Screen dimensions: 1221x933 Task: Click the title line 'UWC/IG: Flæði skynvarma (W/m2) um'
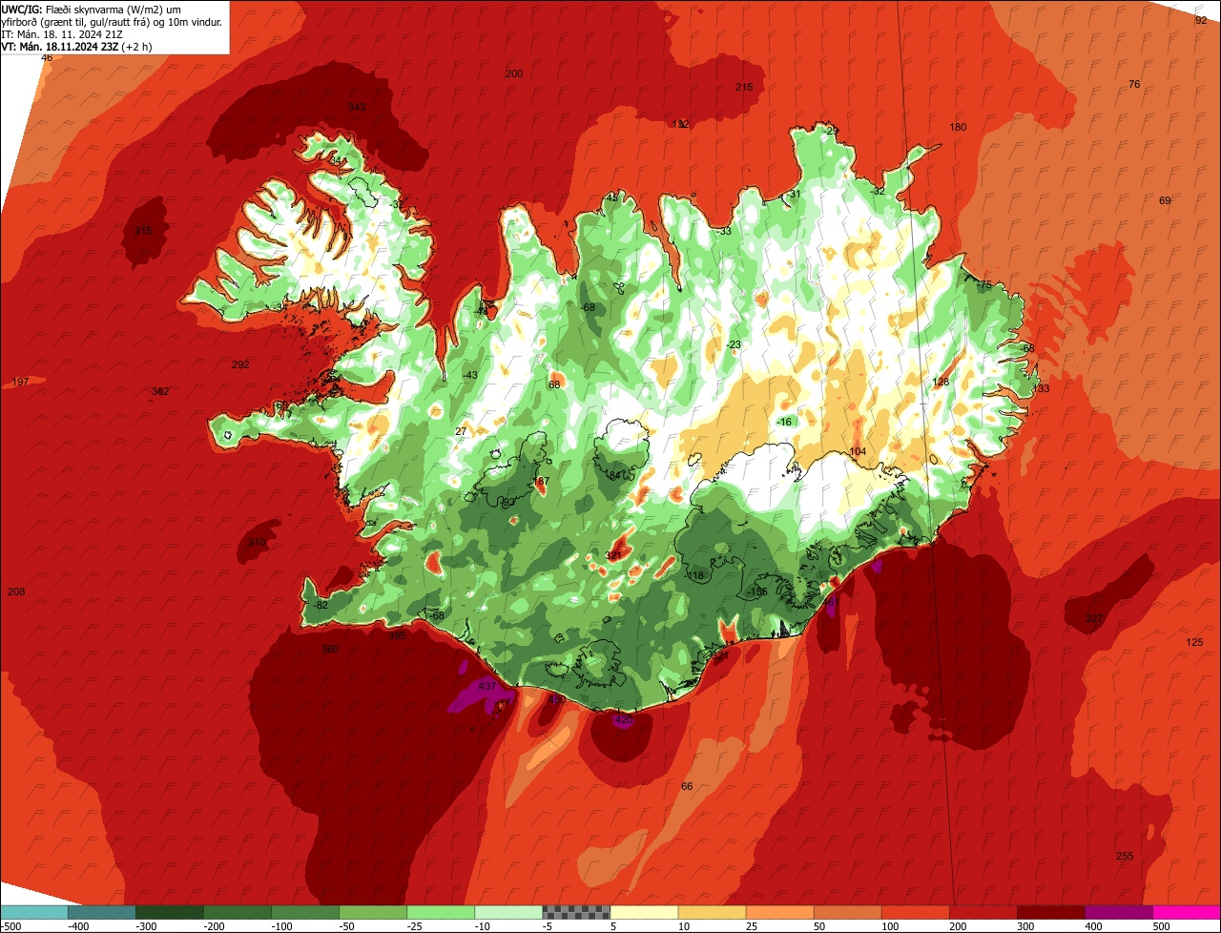pos(92,9)
